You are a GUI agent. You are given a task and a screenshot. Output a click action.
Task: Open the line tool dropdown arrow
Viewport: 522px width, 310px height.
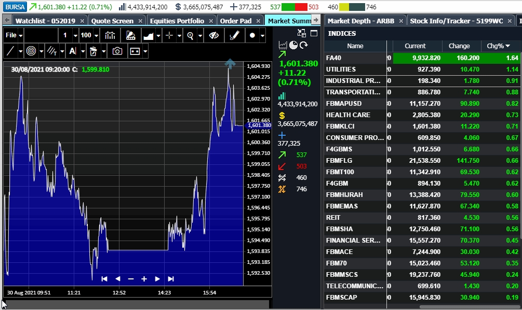(x=21, y=51)
